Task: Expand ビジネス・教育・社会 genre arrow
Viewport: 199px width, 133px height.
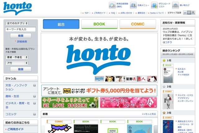Action: pos(35,103)
